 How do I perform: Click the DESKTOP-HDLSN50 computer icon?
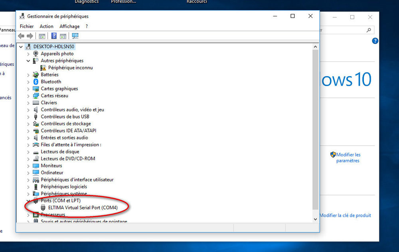coord(28,47)
